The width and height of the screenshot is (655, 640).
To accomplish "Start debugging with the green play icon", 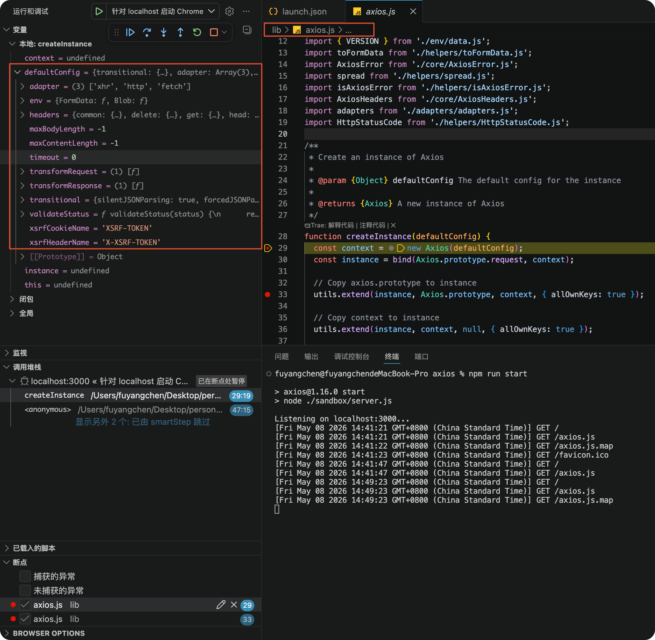I will [99, 11].
